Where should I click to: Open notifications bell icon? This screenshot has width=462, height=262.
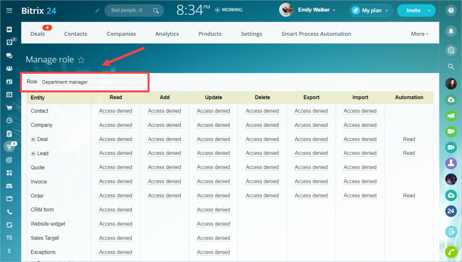point(451,31)
